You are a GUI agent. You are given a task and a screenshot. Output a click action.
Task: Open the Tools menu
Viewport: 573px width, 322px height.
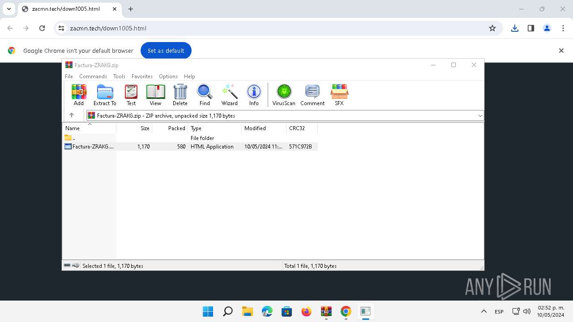[119, 76]
